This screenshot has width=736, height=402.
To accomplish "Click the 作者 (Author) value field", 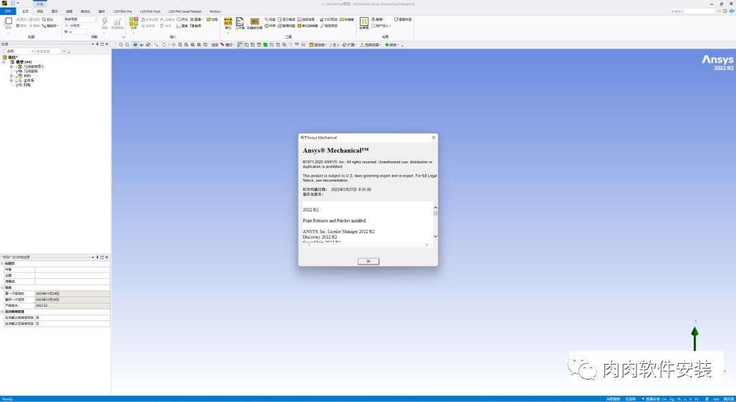I will (72, 269).
